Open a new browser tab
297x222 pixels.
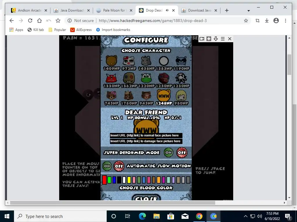point(227,10)
